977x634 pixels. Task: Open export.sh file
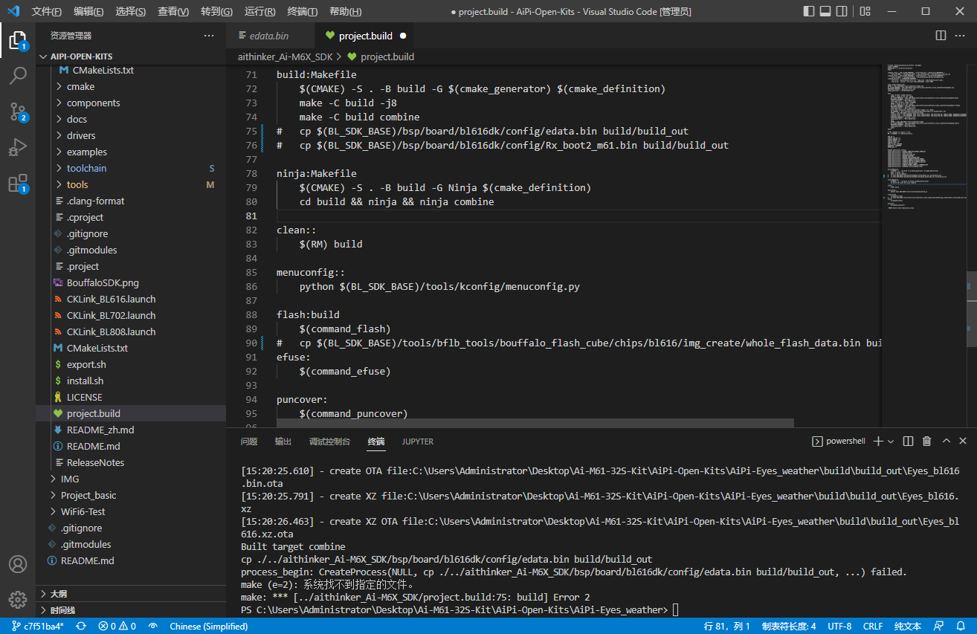[131, 364]
